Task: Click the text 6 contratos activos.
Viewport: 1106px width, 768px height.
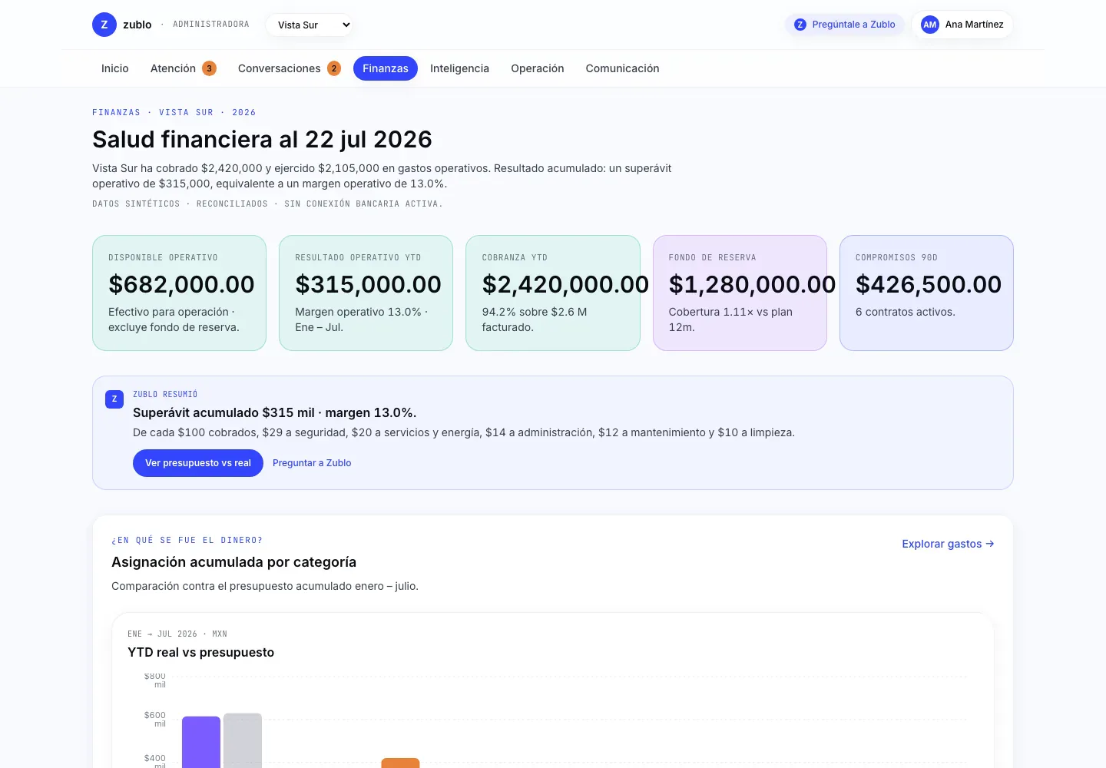Action: click(x=906, y=312)
